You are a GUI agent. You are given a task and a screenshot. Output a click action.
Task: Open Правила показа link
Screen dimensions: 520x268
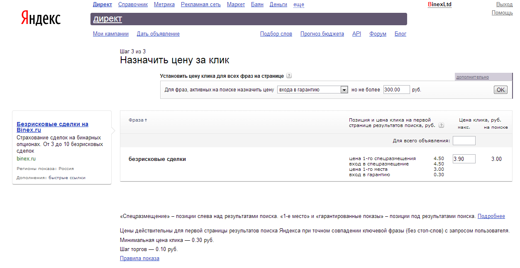point(139,258)
